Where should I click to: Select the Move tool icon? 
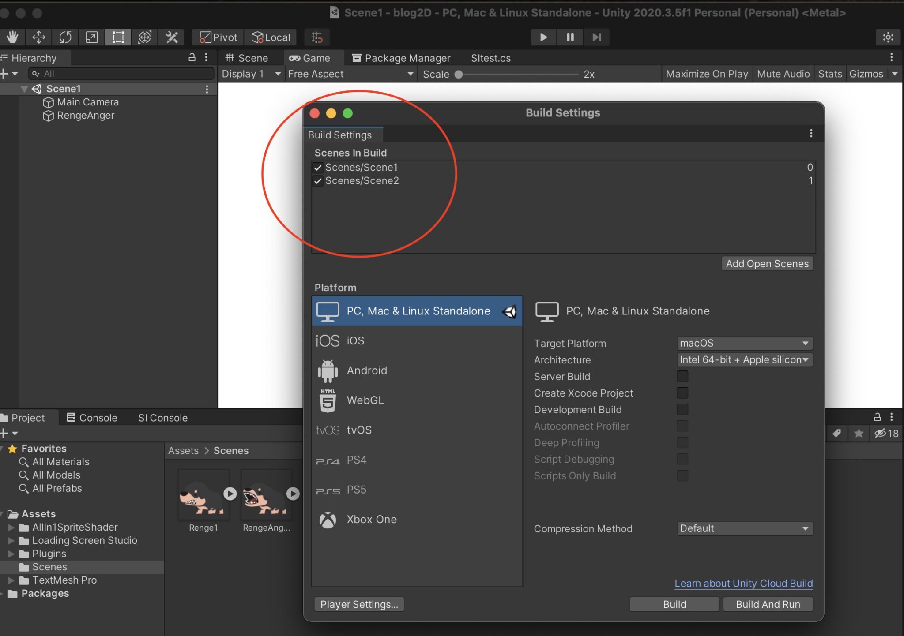click(x=39, y=37)
